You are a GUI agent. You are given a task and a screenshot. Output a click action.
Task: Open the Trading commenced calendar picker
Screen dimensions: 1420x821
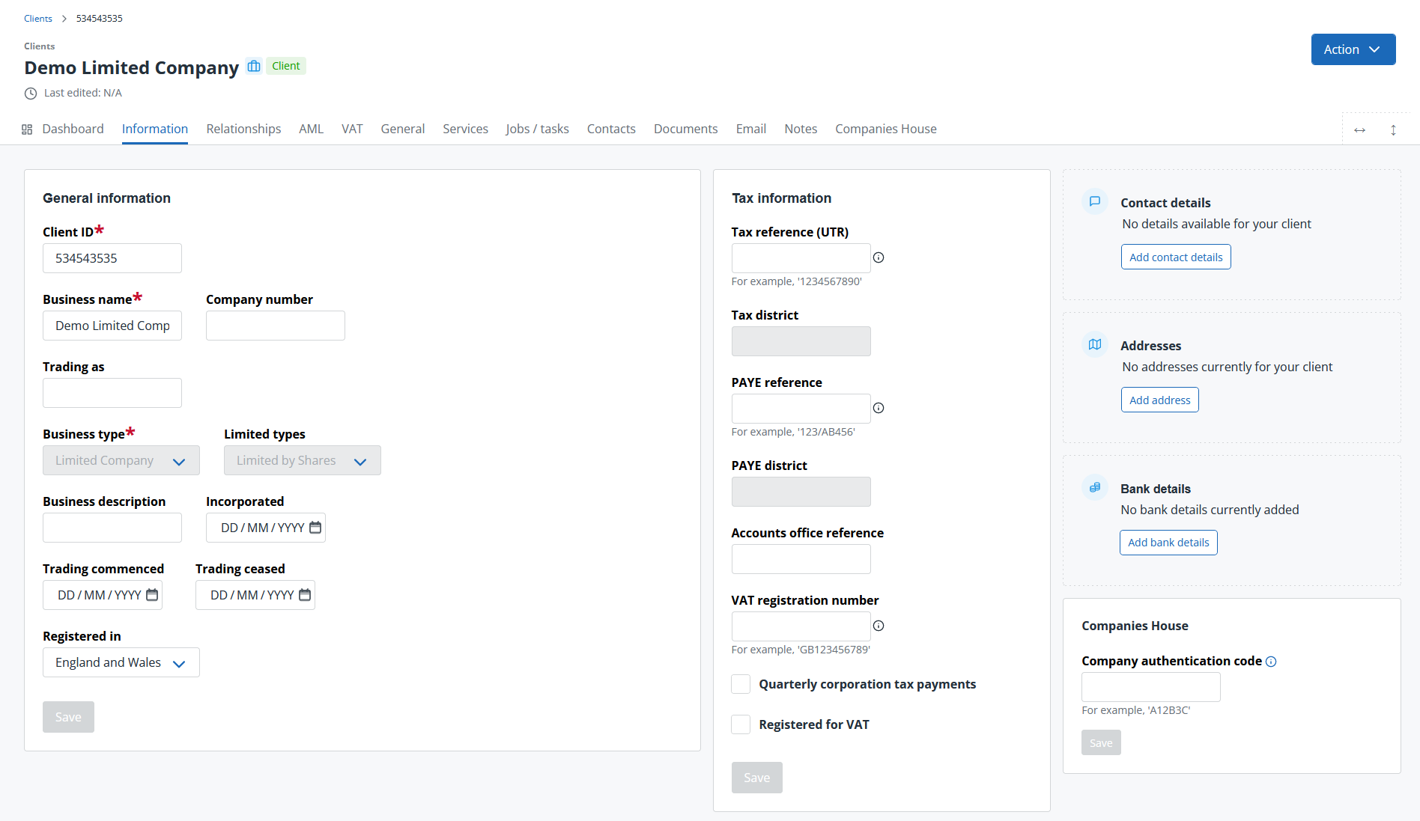coord(152,595)
